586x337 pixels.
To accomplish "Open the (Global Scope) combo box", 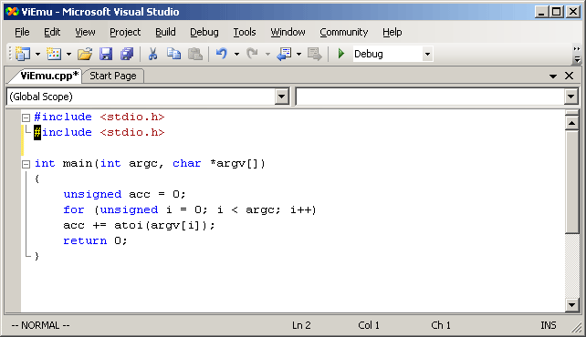I will coord(148,97).
